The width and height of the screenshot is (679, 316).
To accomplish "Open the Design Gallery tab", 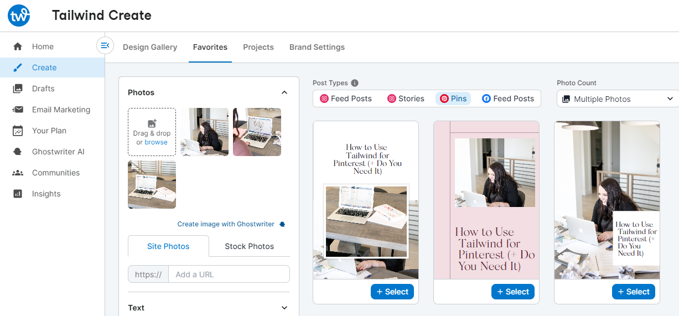I will coord(150,47).
